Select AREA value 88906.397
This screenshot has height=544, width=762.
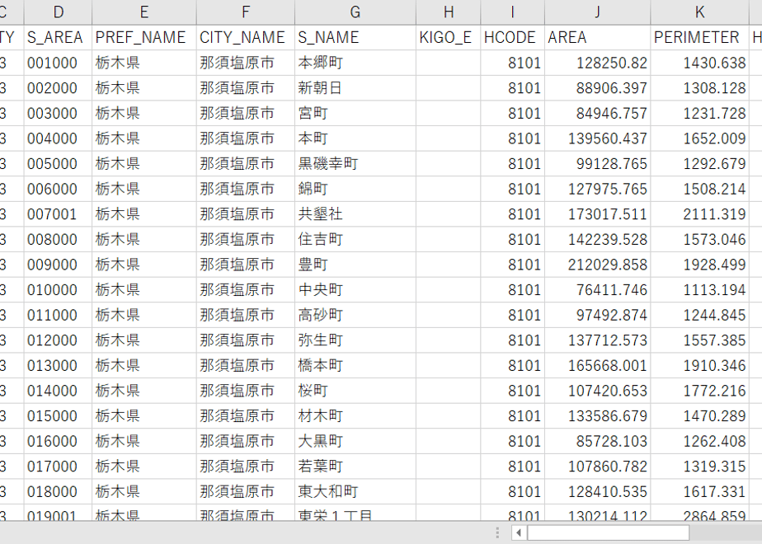click(597, 88)
